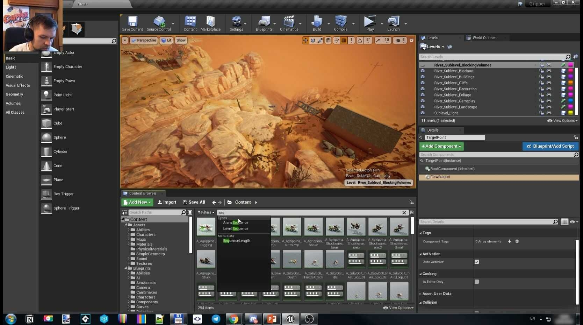
Task: Open View Options in the Content Browser
Action: pyautogui.click(x=398, y=308)
